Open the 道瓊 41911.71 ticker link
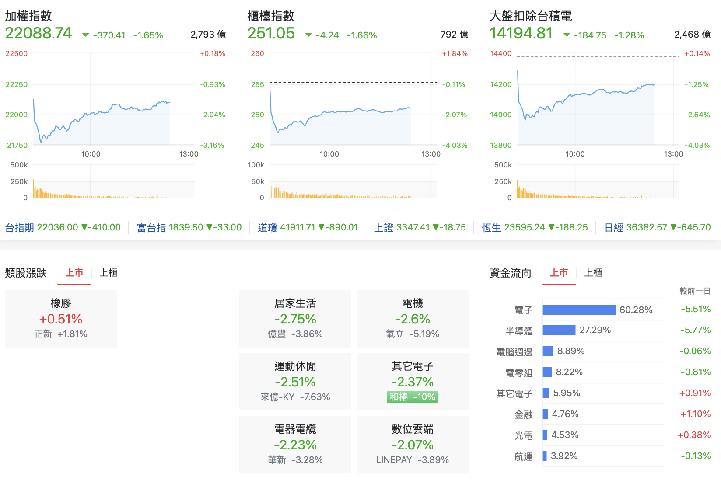 (x=308, y=227)
